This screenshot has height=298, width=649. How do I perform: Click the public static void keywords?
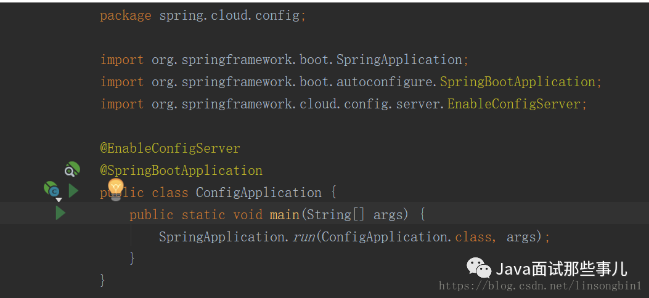point(196,215)
